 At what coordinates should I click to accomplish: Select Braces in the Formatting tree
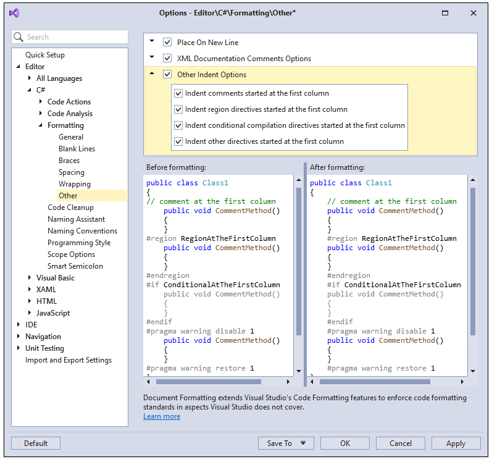(x=69, y=161)
